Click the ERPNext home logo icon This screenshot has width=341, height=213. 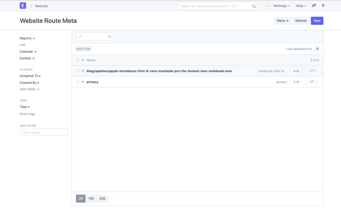click(x=23, y=6)
